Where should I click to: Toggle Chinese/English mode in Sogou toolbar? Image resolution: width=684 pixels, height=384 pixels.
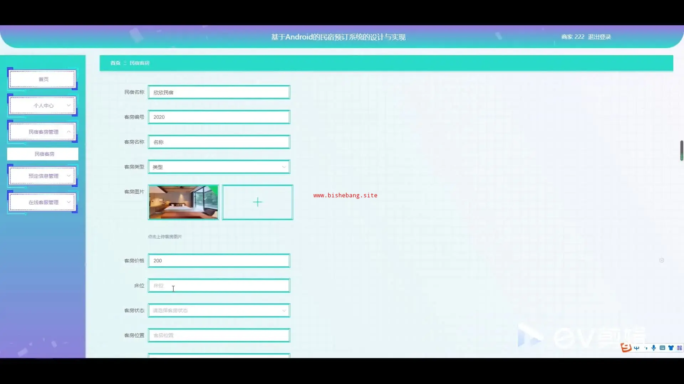click(637, 348)
